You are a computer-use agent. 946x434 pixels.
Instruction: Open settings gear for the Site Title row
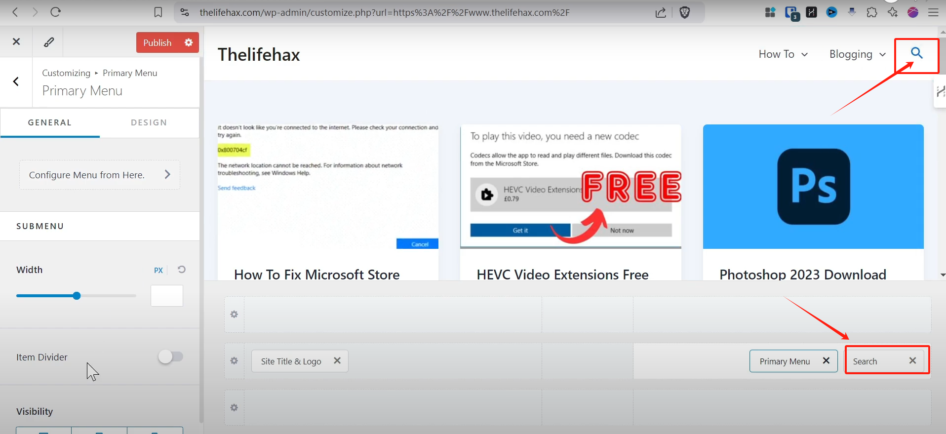click(234, 361)
